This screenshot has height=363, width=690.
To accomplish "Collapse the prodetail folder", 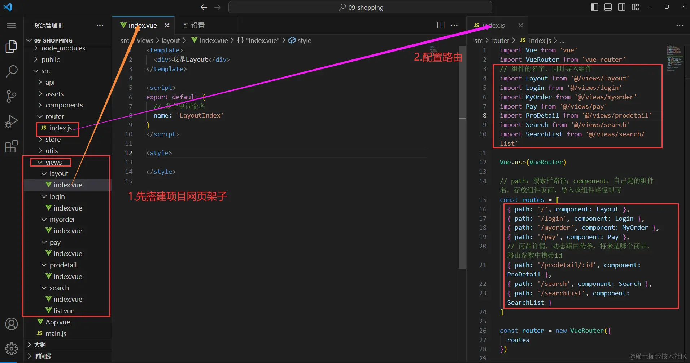I will (x=63, y=265).
